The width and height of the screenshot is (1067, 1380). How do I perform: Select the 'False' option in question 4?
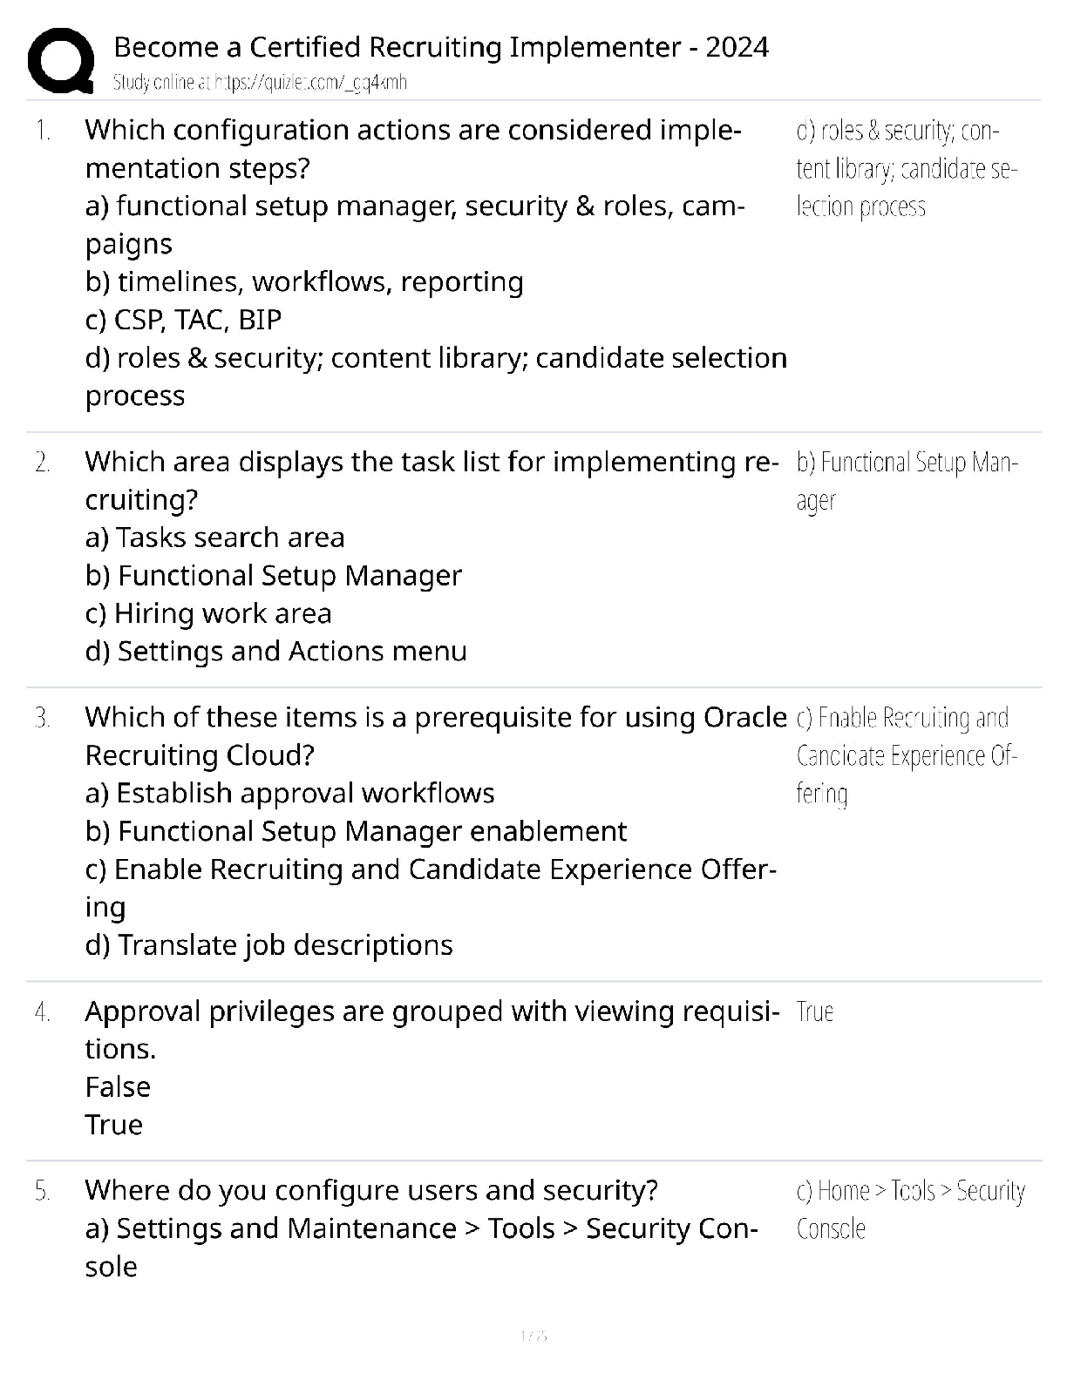(118, 1087)
